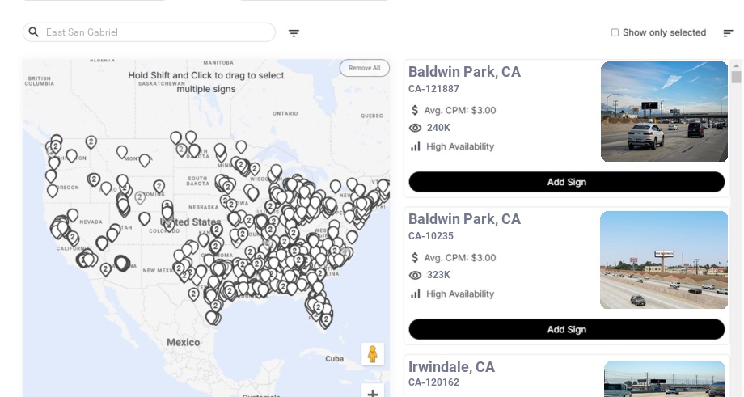Screen dimensions: 744x397
Task: Click the eye impressions icon showing 323K
Action: click(416, 276)
